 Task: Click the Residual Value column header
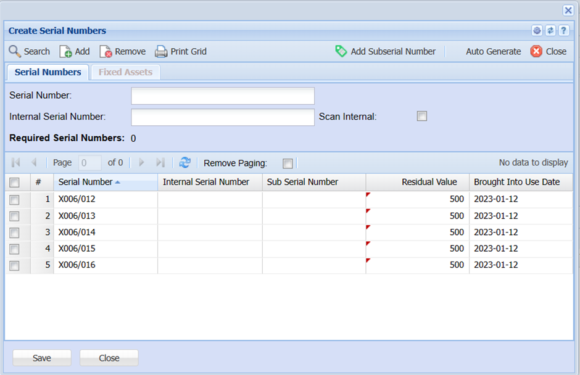pos(429,182)
